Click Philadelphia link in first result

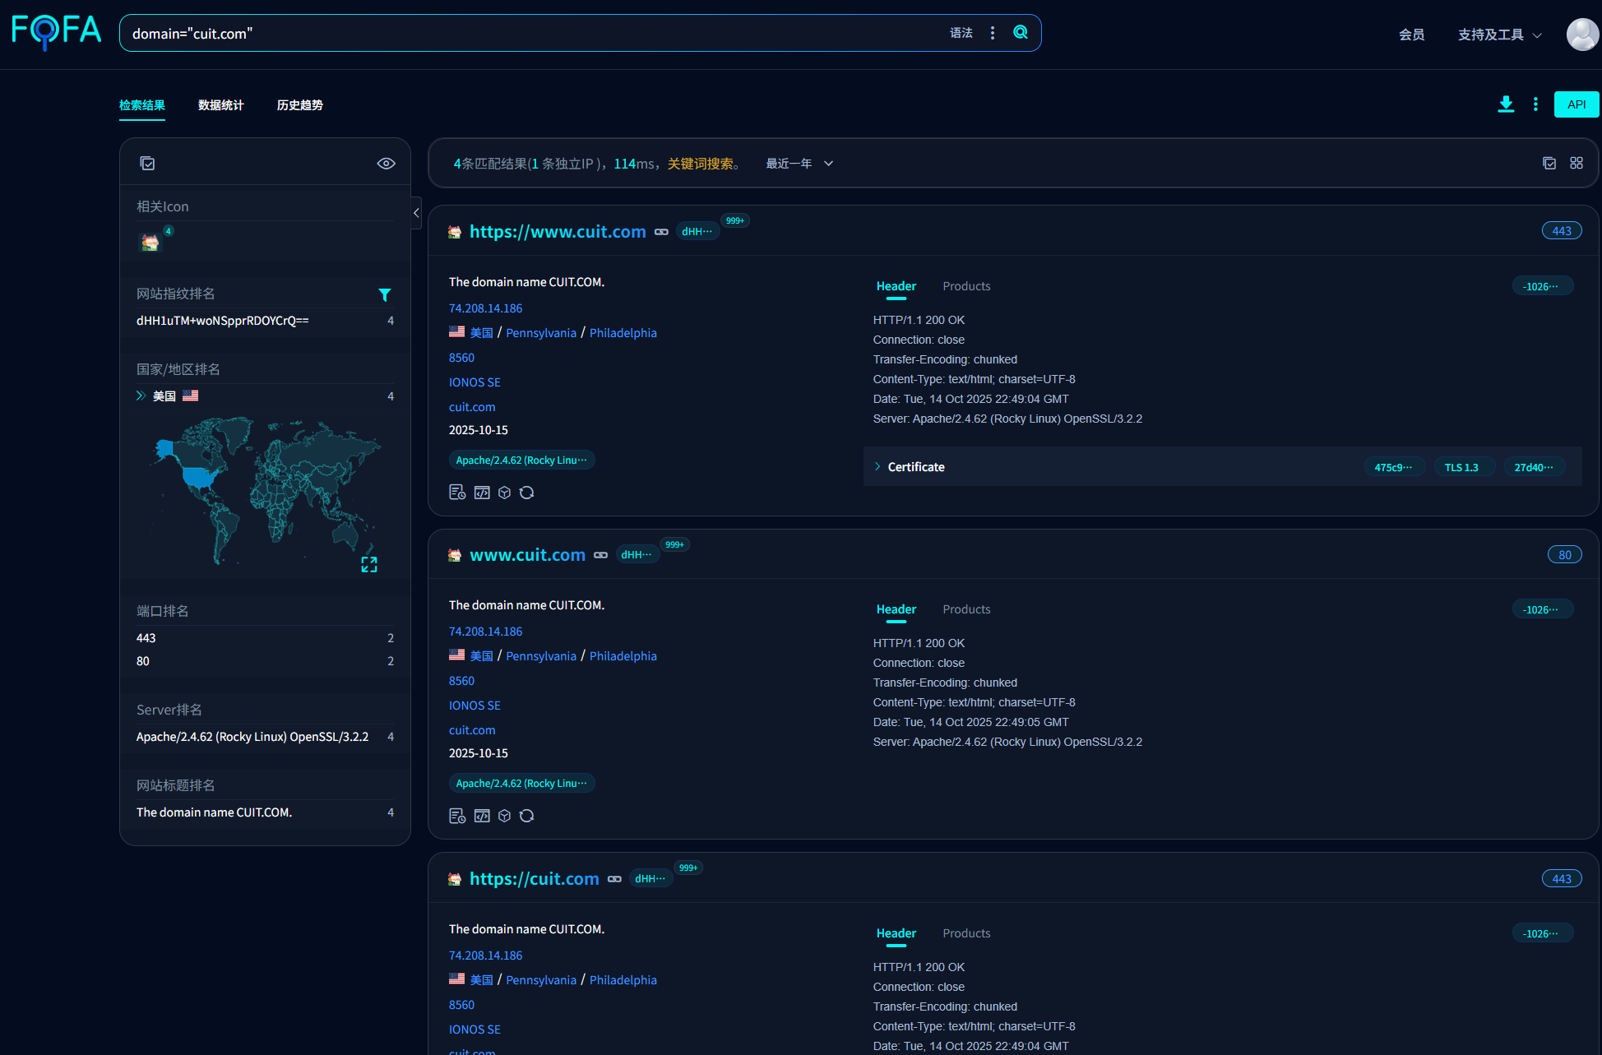pos(623,333)
